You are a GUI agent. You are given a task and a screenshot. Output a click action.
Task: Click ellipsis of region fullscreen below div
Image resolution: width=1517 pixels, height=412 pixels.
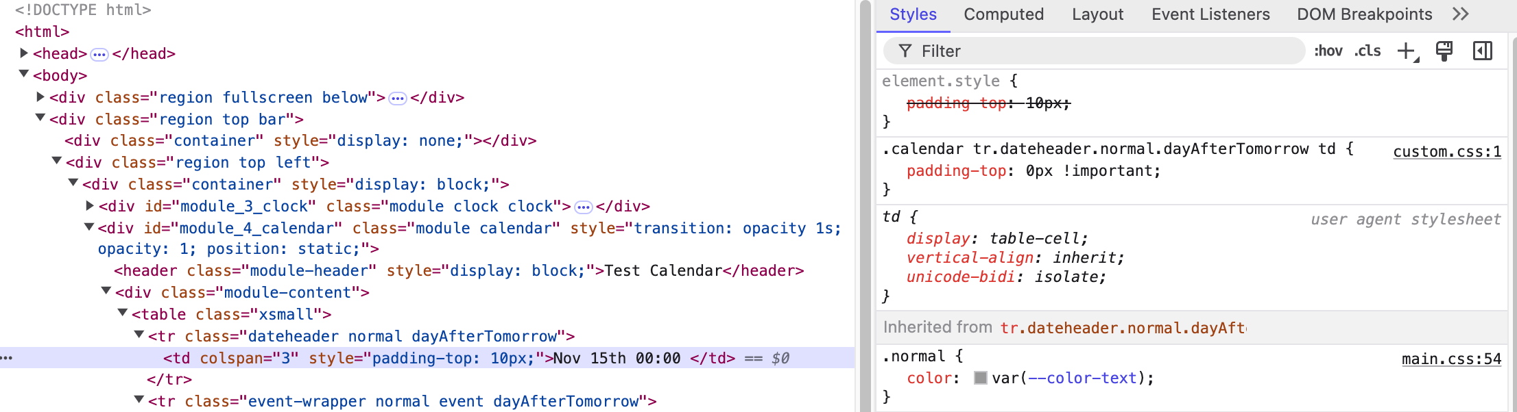398,99
